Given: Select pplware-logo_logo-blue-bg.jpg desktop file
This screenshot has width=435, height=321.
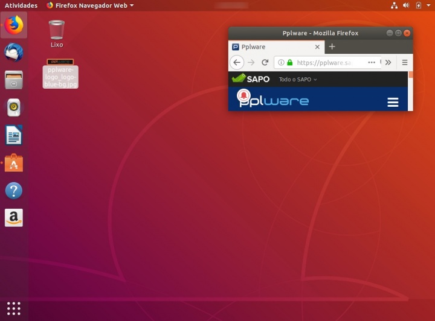Looking at the screenshot, I should tap(60, 74).
